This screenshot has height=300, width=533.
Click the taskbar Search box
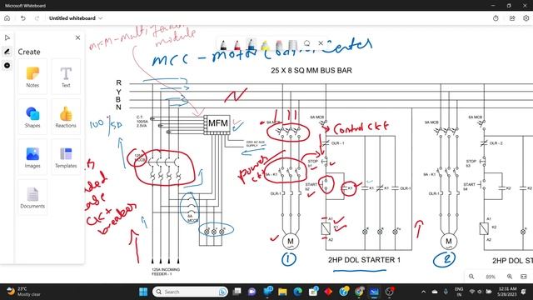[x=190, y=292]
